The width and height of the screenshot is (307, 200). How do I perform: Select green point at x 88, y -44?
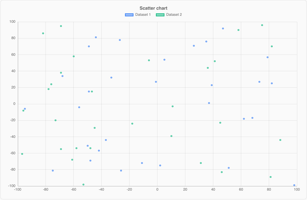click(280, 140)
